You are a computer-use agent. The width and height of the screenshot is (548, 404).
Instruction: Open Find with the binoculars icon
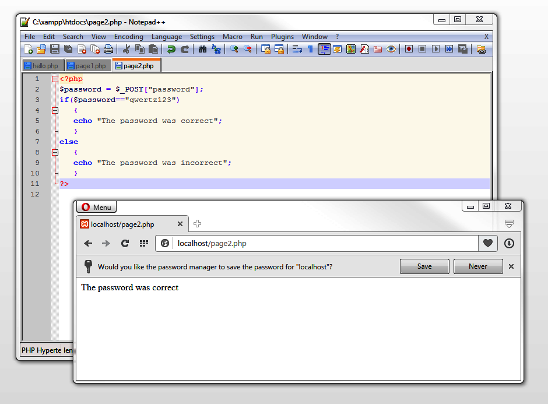(x=202, y=50)
